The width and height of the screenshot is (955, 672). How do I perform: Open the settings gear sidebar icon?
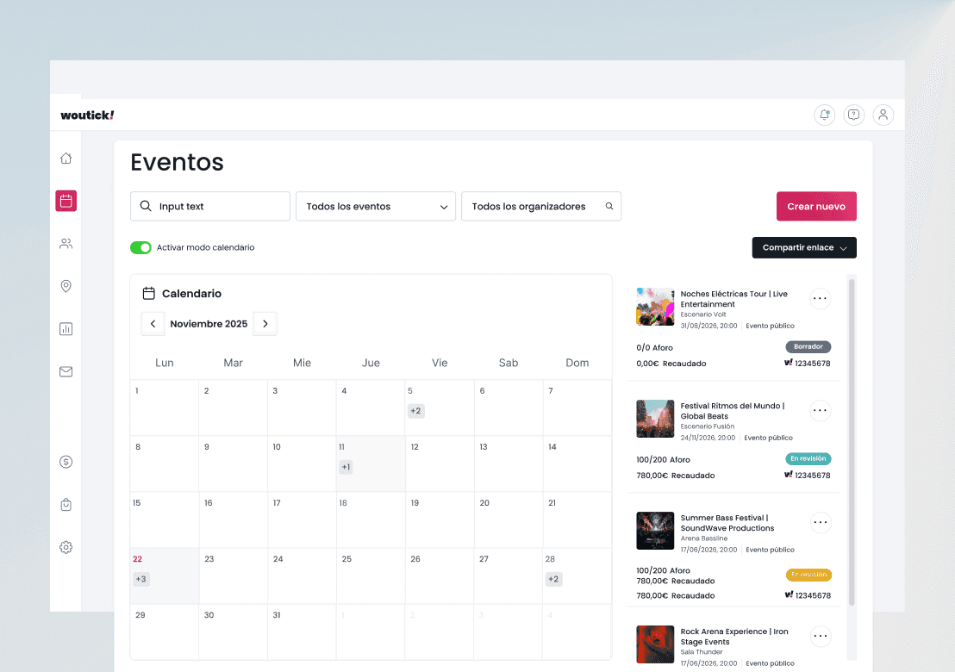click(66, 547)
